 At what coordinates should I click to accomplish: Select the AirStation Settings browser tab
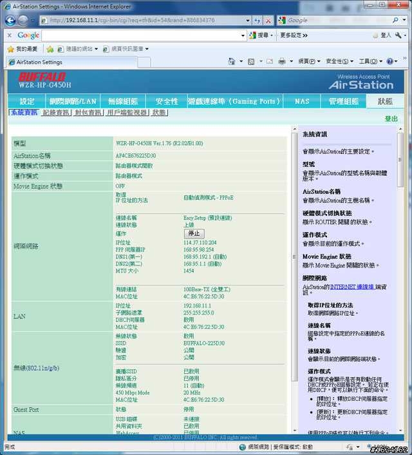pyautogui.click(x=71, y=62)
